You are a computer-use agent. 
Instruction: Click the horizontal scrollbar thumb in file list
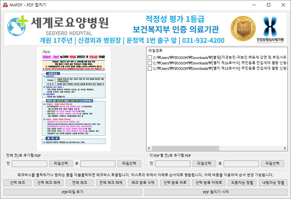point(186,148)
